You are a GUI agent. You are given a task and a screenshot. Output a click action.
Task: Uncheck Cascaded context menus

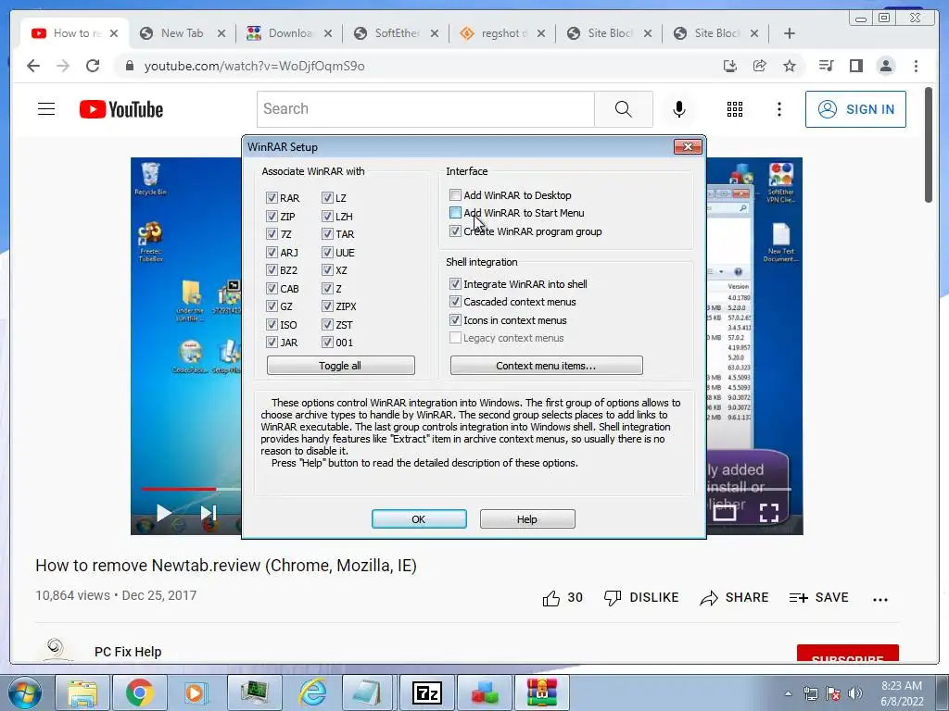455,302
